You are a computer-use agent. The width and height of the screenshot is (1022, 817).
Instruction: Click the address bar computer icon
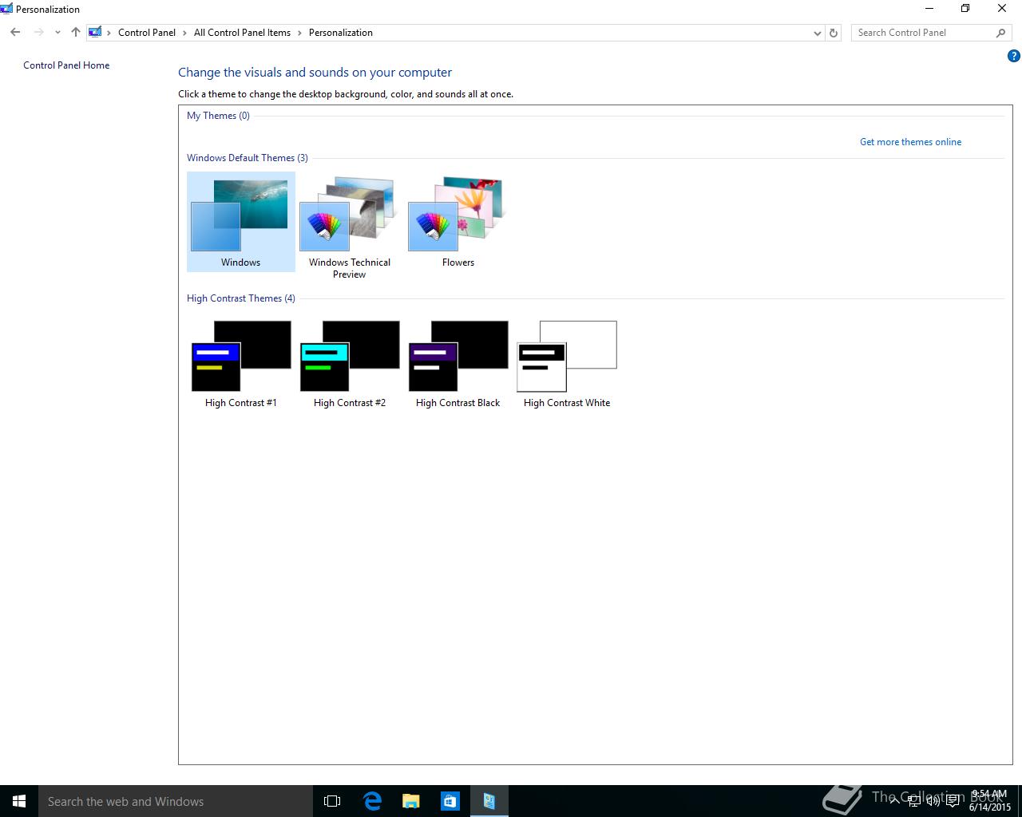coord(96,33)
